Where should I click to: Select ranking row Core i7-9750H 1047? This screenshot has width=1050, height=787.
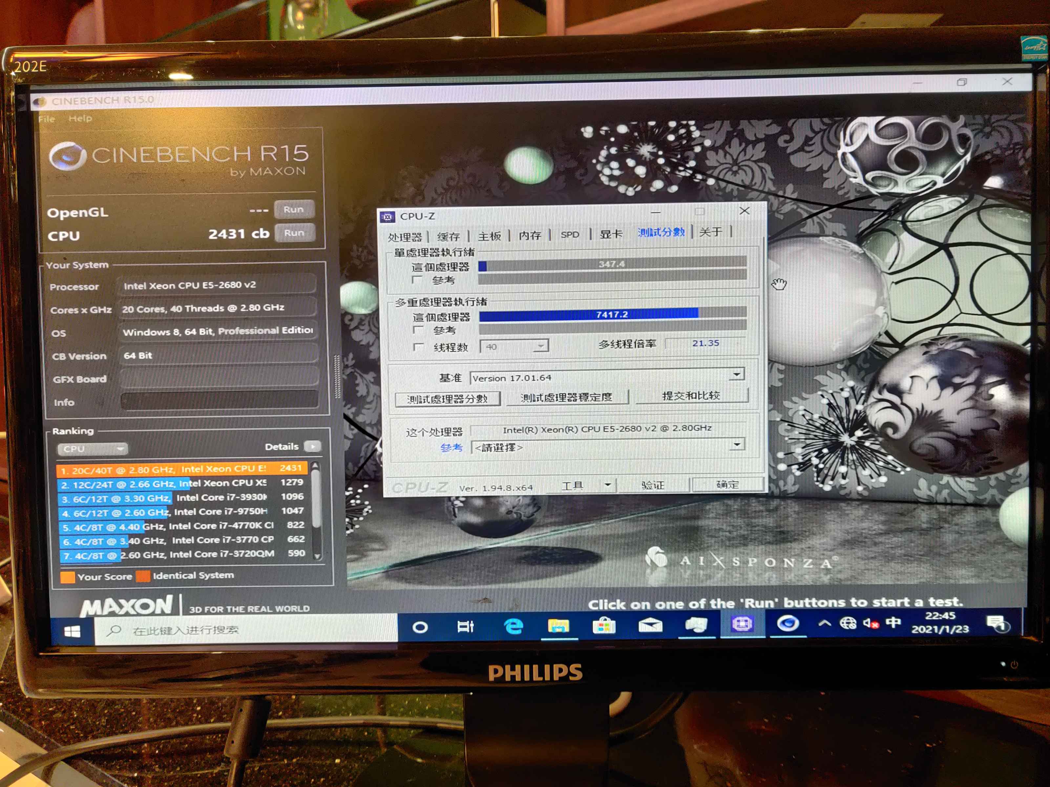click(183, 512)
